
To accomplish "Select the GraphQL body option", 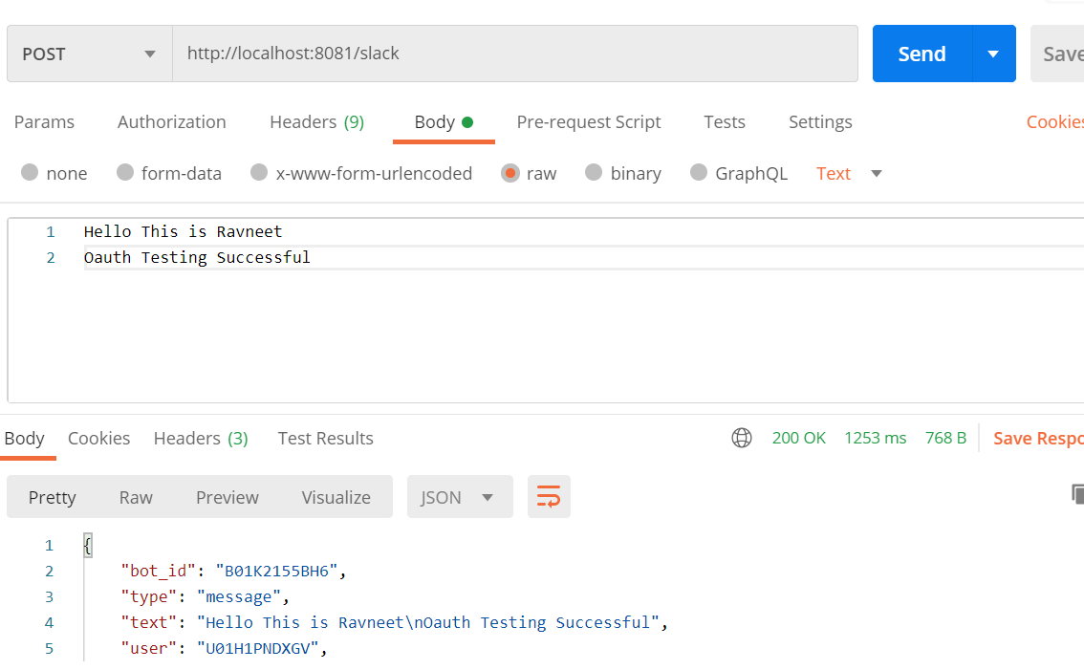I will point(699,173).
